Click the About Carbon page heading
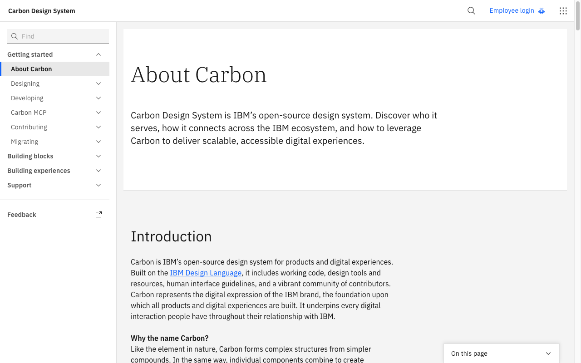Screen dimensions: 581x363 click(199, 74)
